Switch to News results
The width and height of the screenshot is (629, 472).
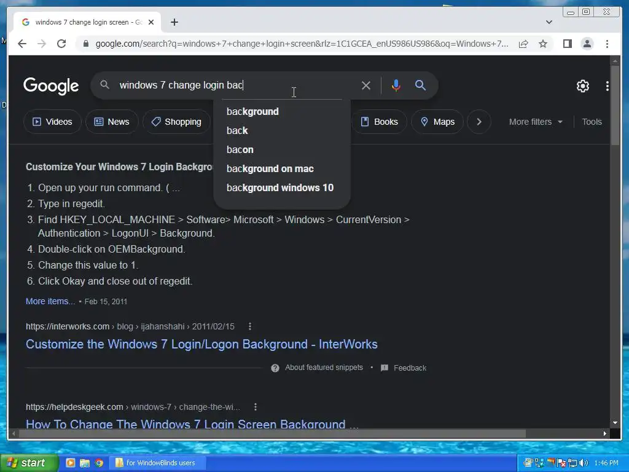point(112,122)
